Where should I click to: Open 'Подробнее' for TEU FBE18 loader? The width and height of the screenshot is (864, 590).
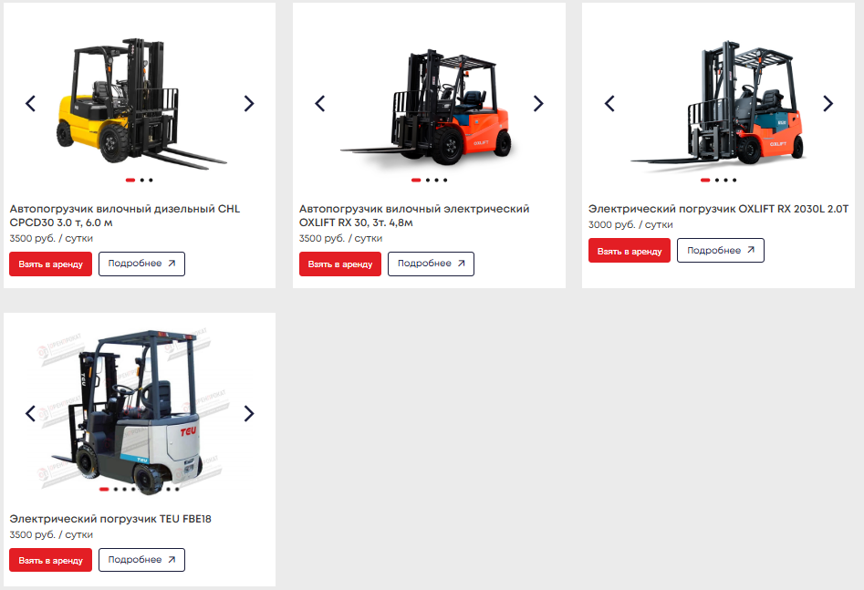point(141,560)
